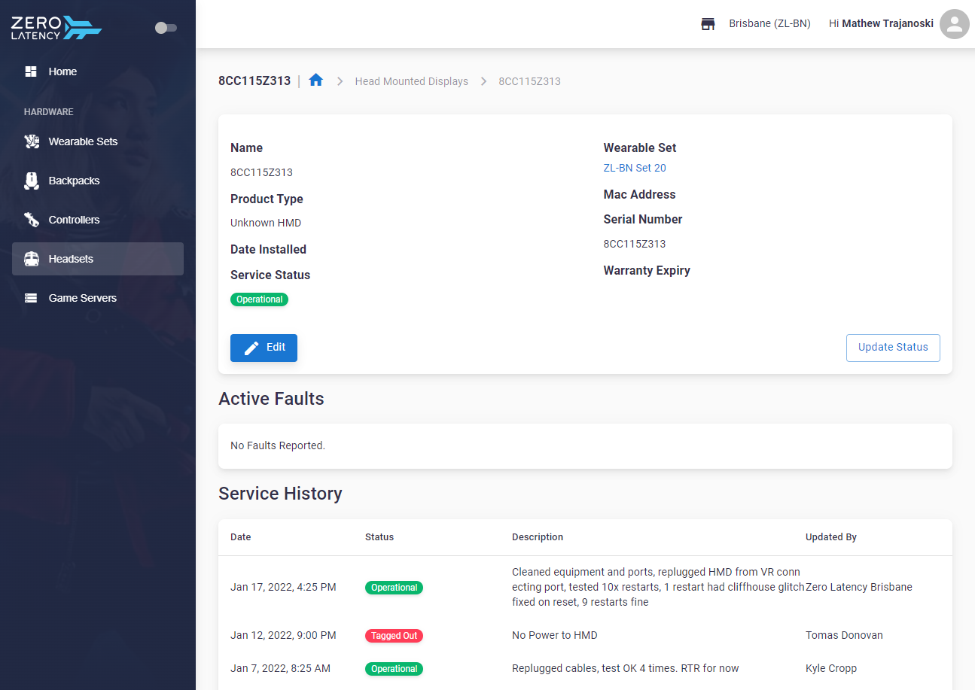Click the Active Faults heading
Image resolution: width=975 pixels, height=690 pixels.
(x=271, y=399)
